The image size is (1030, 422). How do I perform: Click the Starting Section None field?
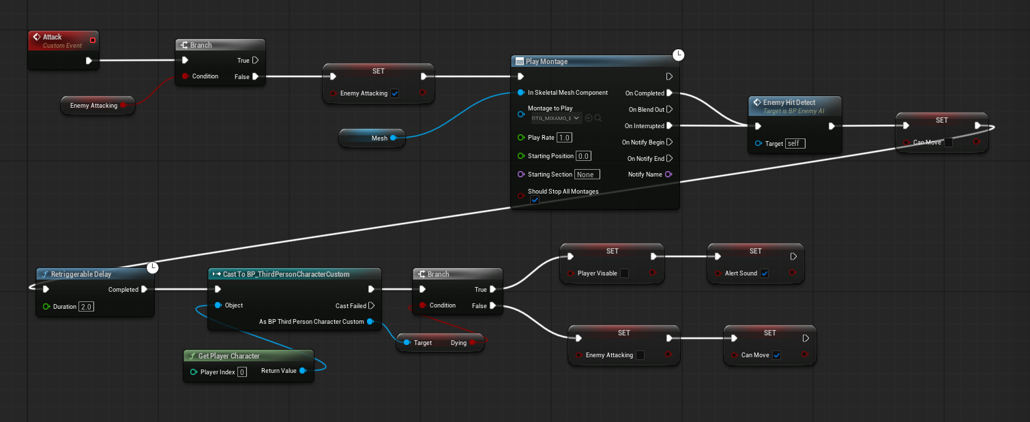(587, 175)
